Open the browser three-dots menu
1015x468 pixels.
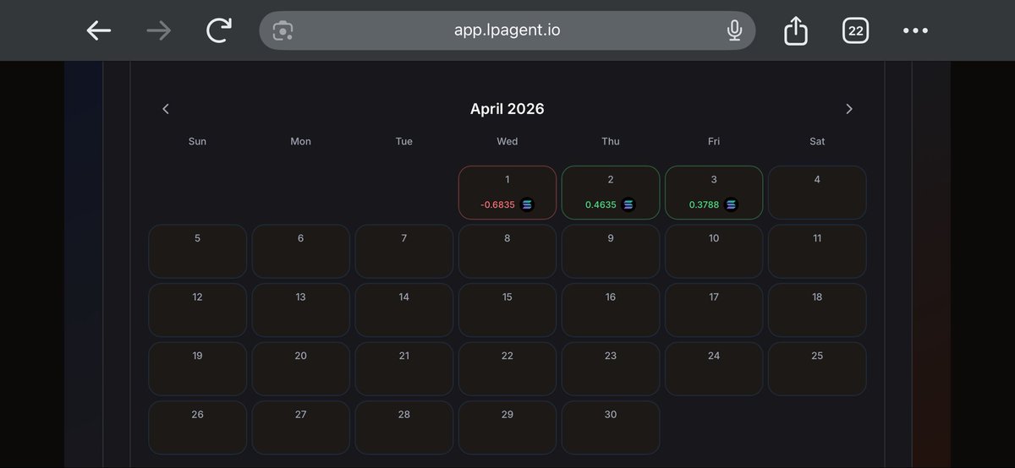tap(915, 31)
